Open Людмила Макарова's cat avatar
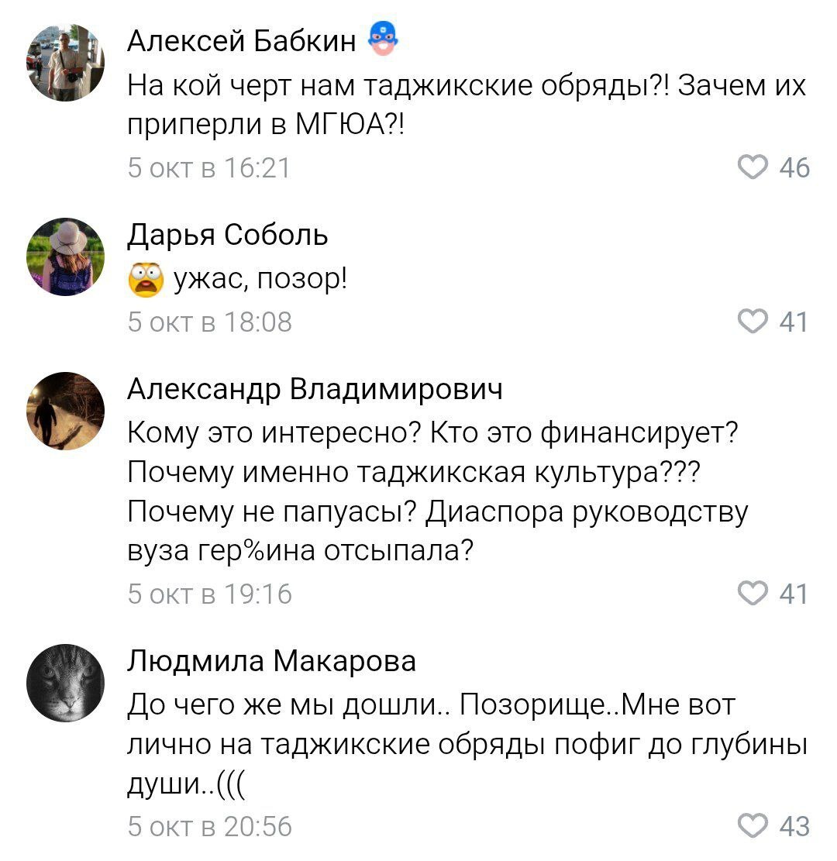 66,682
